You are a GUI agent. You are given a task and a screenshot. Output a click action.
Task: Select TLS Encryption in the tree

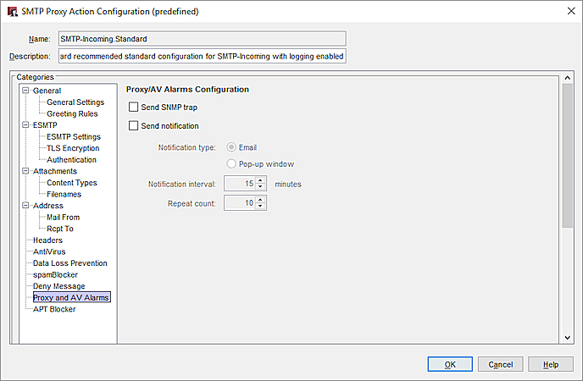[x=73, y=148]
